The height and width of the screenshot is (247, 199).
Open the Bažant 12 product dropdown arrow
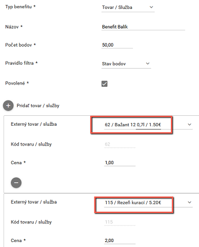[x=190, y=125]
